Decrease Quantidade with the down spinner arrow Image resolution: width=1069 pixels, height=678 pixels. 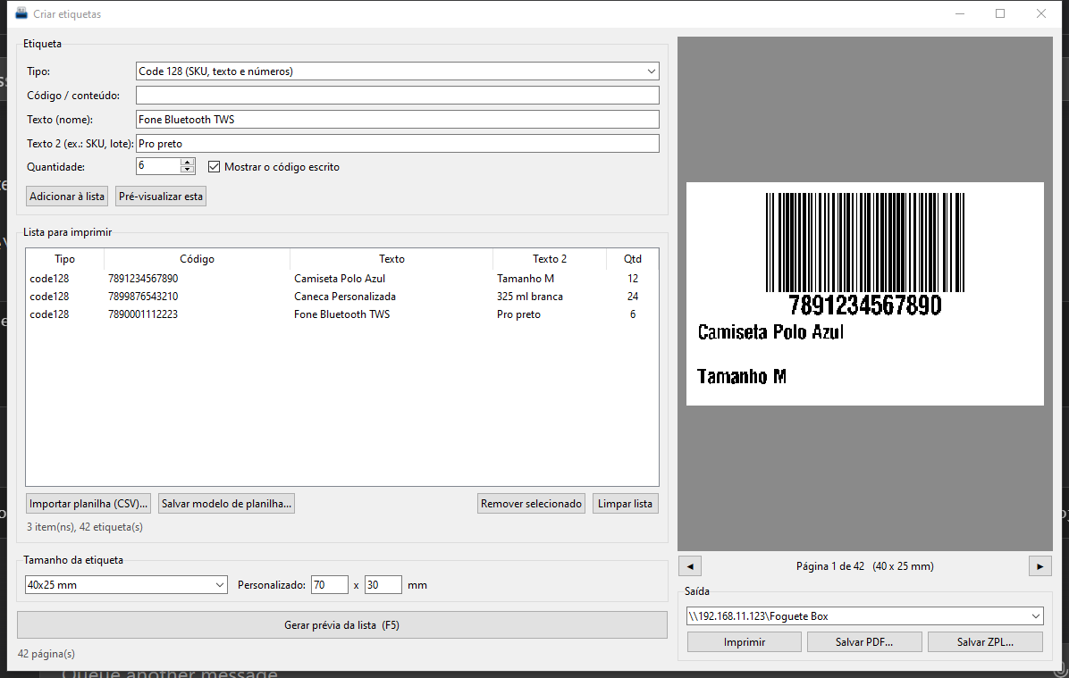pos(188,170)
